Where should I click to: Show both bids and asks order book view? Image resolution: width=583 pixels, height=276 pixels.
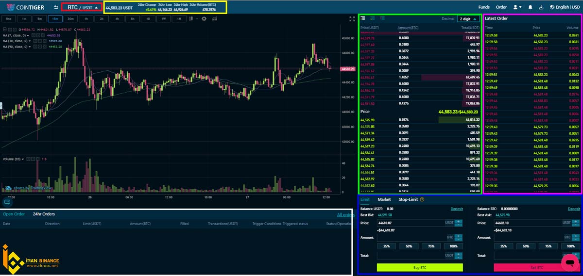363,18
